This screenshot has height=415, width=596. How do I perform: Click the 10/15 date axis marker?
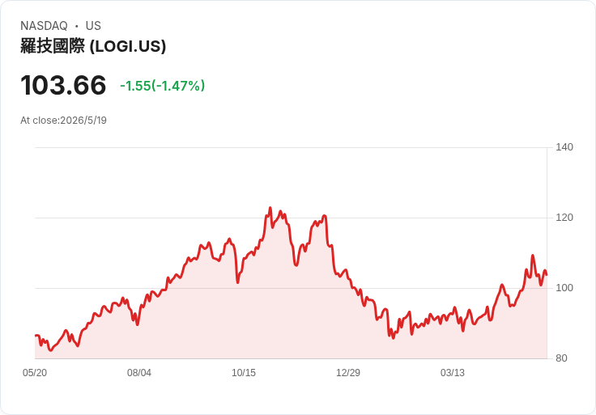(x=244, y=372)
